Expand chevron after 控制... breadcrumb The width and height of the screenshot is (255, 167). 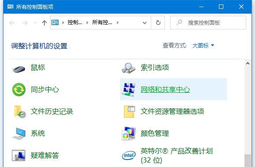click(x=87, y=22)
